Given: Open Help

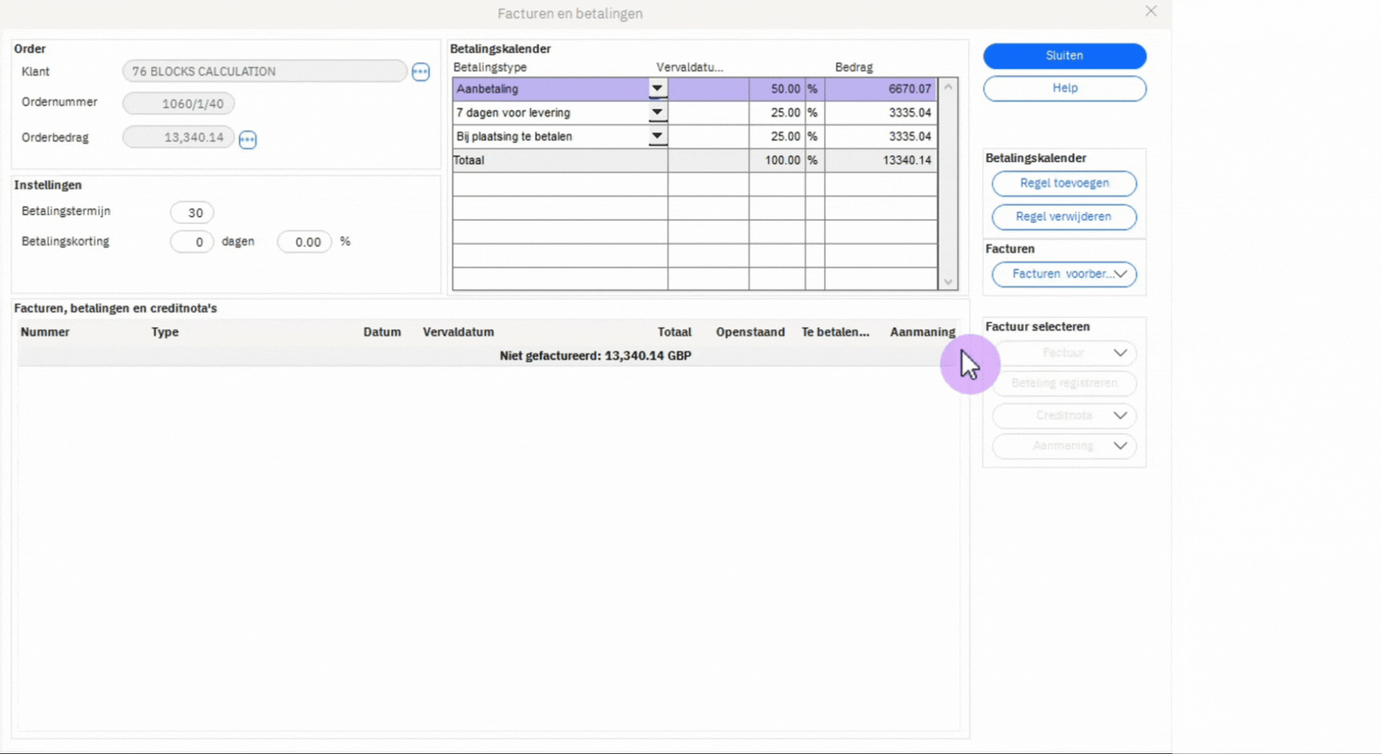Looking at the screenshot, I should 1064,88.
